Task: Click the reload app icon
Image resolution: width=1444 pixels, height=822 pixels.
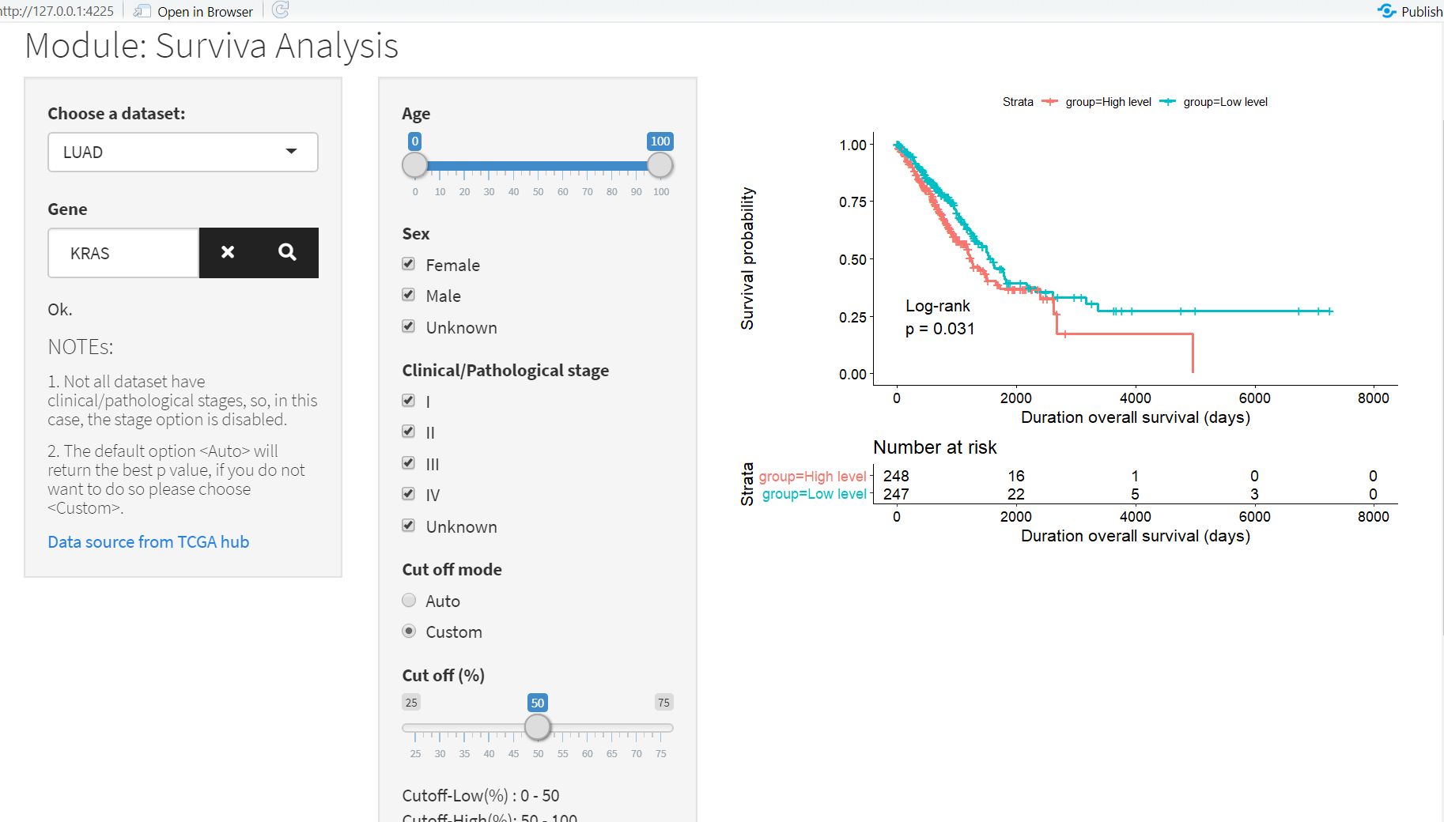Action: (282, 10)
